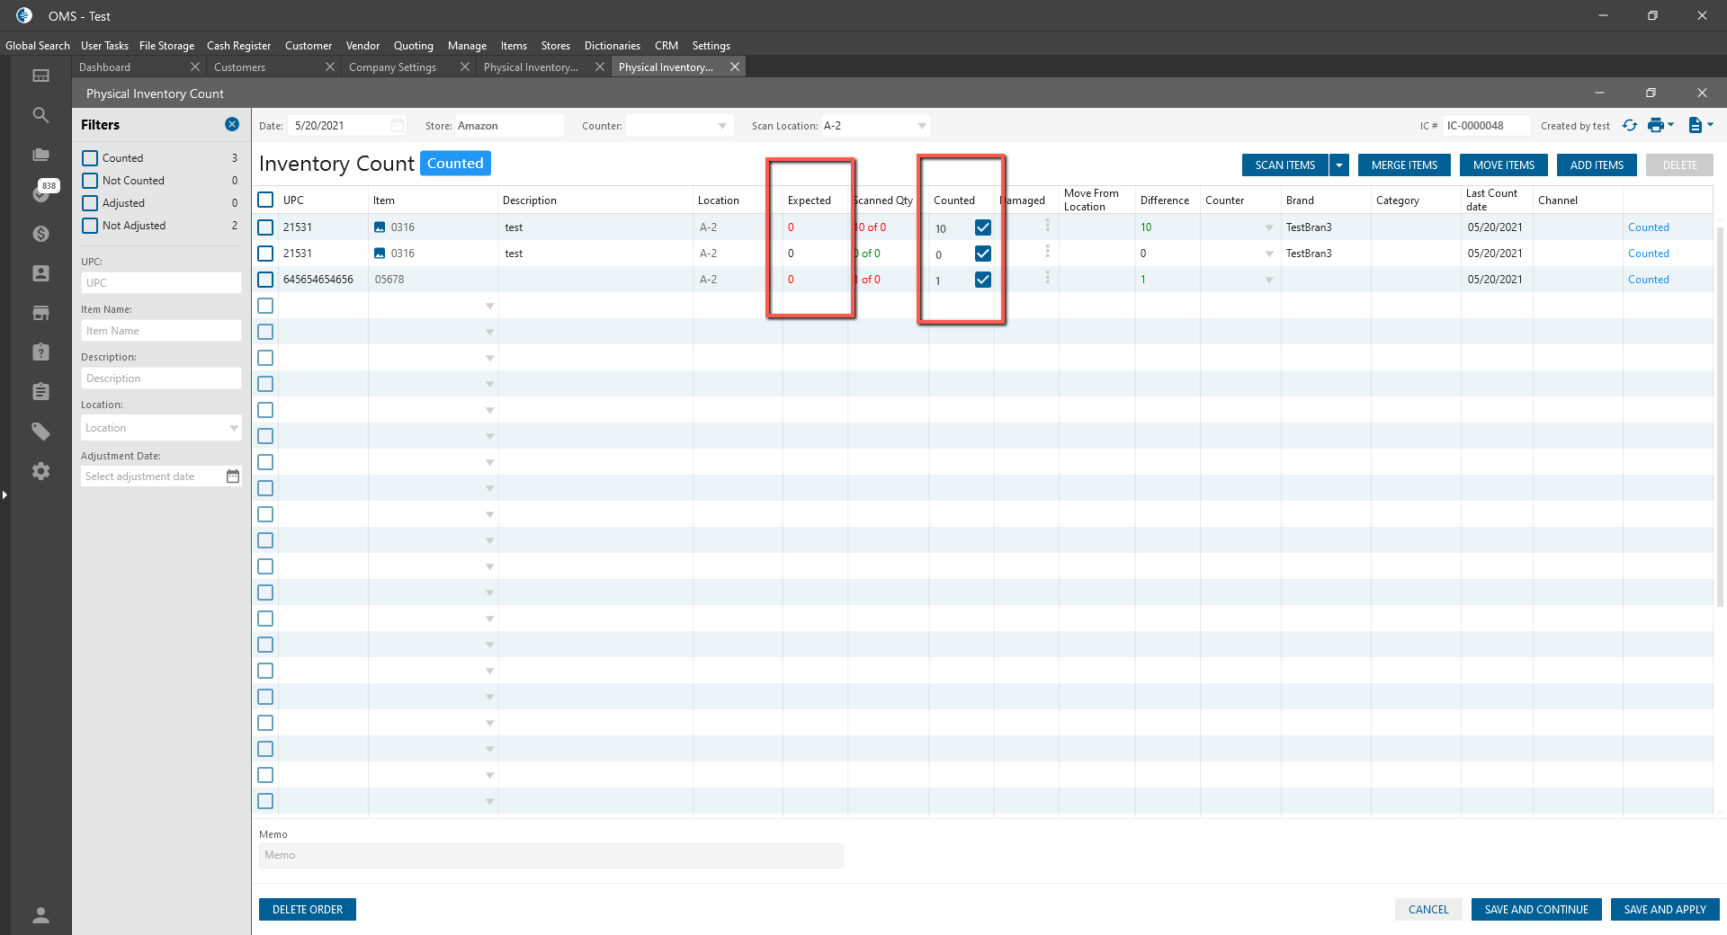The width and height of the screenshot is (1727, 935).
Task: Open the file storage folders icon in sidebar
Action: [x=40, y=155]
